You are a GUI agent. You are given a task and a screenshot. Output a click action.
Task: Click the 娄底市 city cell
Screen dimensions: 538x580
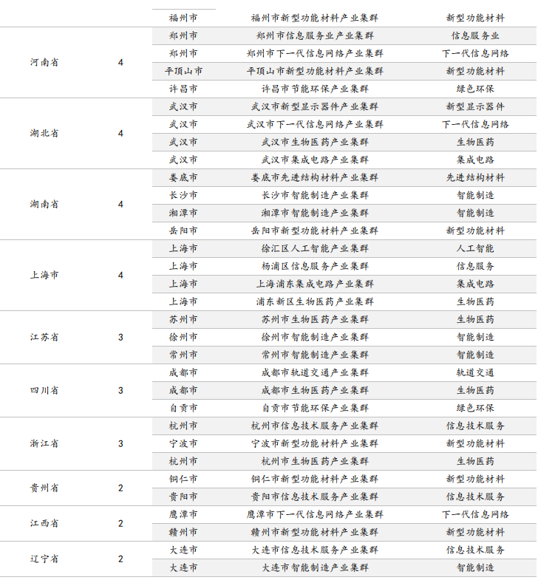tap(183, 177)
